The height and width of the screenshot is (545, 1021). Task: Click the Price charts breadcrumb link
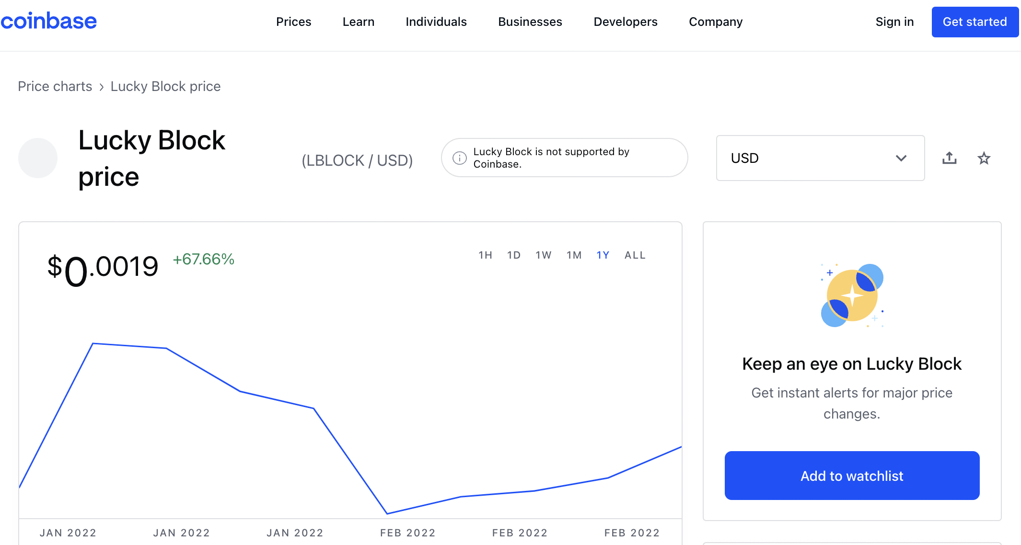coord(55,86)
